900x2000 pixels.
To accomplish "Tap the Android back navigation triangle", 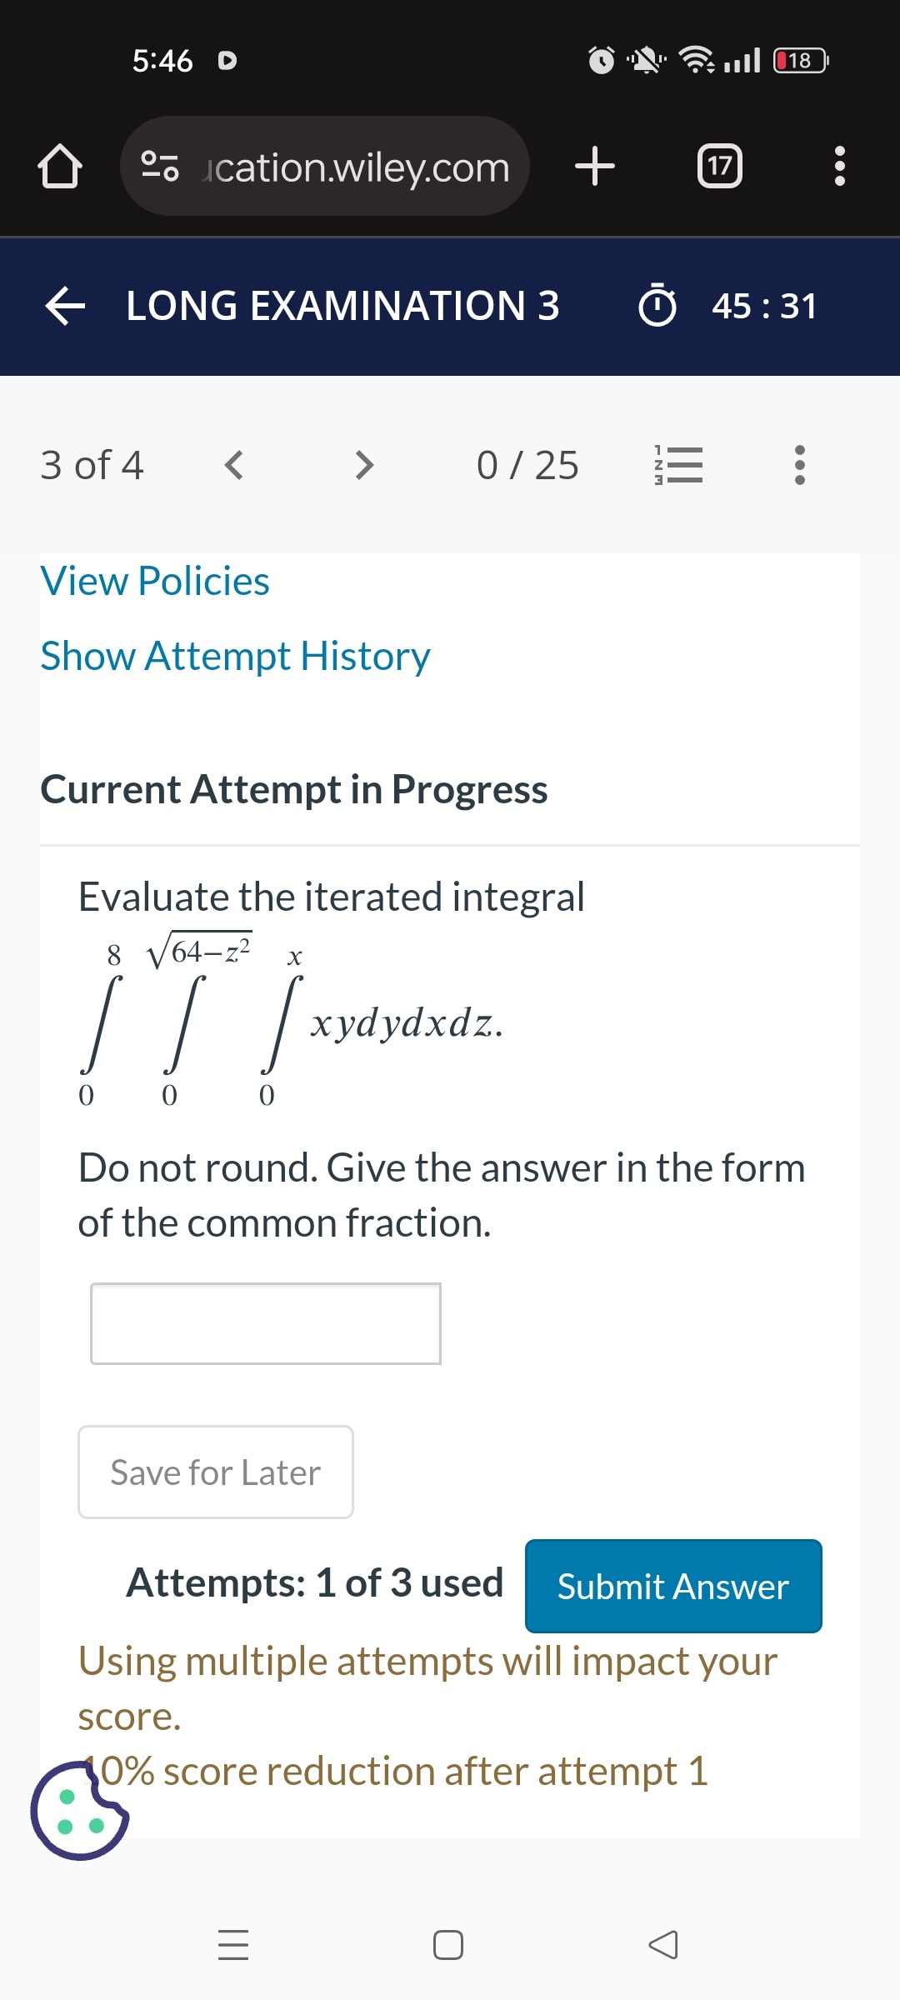I will 663,1944.
